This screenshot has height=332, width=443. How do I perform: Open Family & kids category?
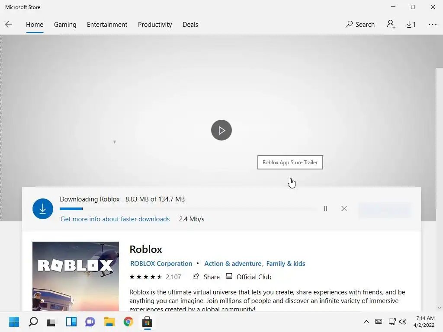pos(286,263)
